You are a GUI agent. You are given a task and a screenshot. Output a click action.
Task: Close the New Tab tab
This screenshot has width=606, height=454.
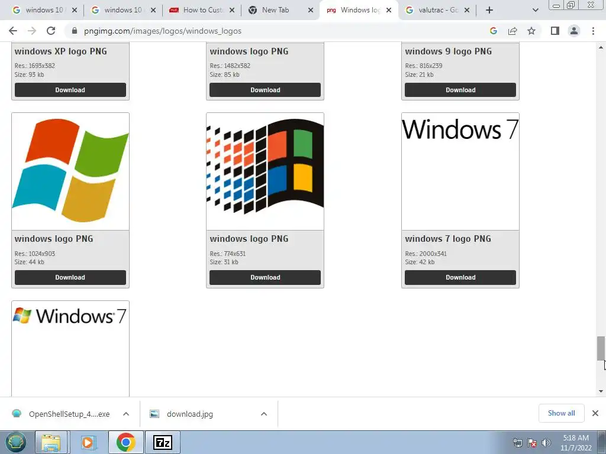(311, 10)
